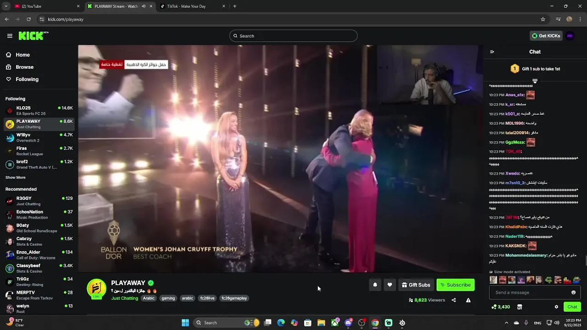Open ENG language switcher
Screen dimensions: 587x330
(x=538, y=323)
